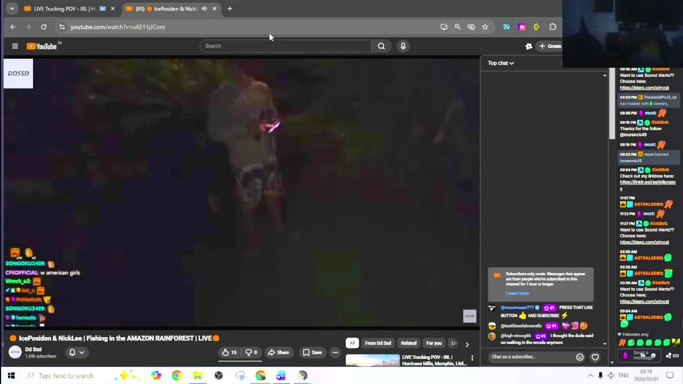Open the tab search dropdown arrow
Viewport: 683px width, 384px height.
(x=12, y=9)
